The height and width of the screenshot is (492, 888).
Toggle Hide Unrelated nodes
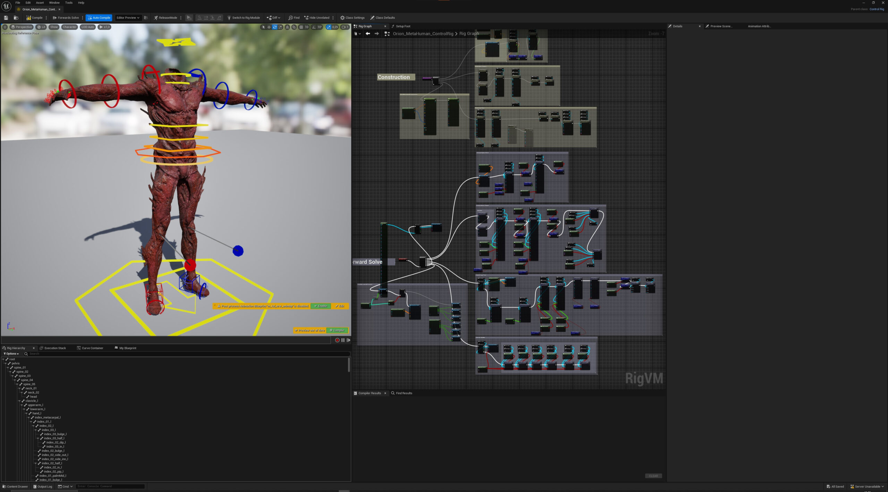tap(317, 18)
